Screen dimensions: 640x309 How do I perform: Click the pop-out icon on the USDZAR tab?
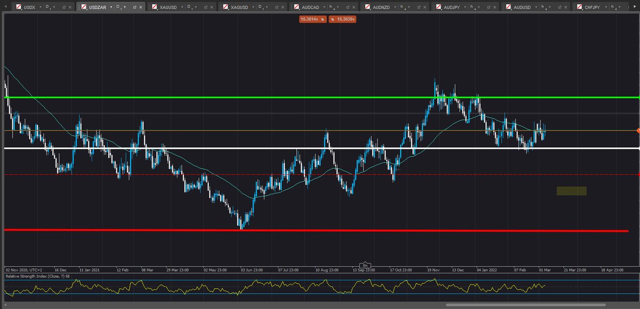pyautogui.click(x=135, y=7)
